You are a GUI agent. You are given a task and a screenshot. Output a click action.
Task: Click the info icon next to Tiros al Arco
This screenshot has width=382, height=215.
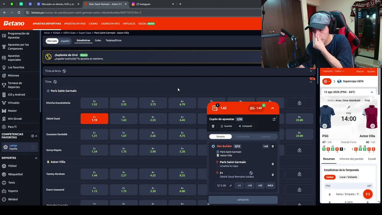pos(64,71)
